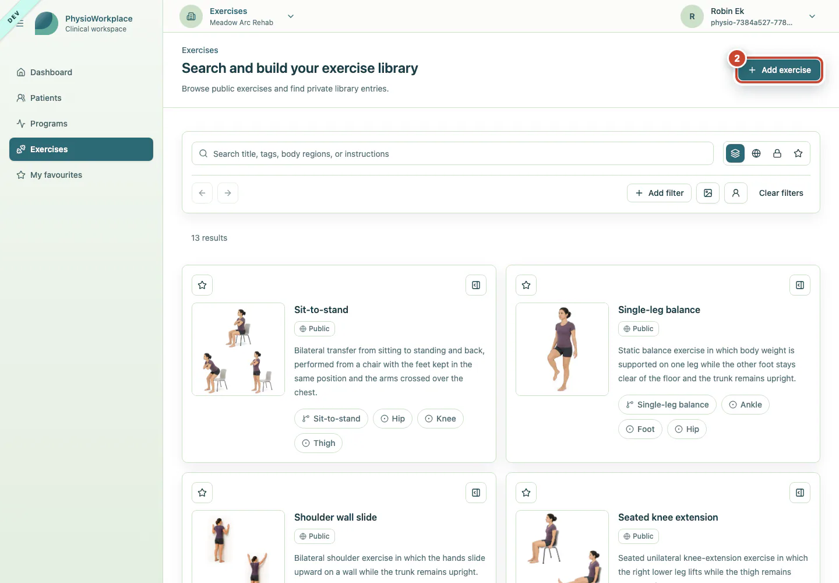Click the Meadow Arc Rehab building icon
839x583 pixels.
[191, 16]
